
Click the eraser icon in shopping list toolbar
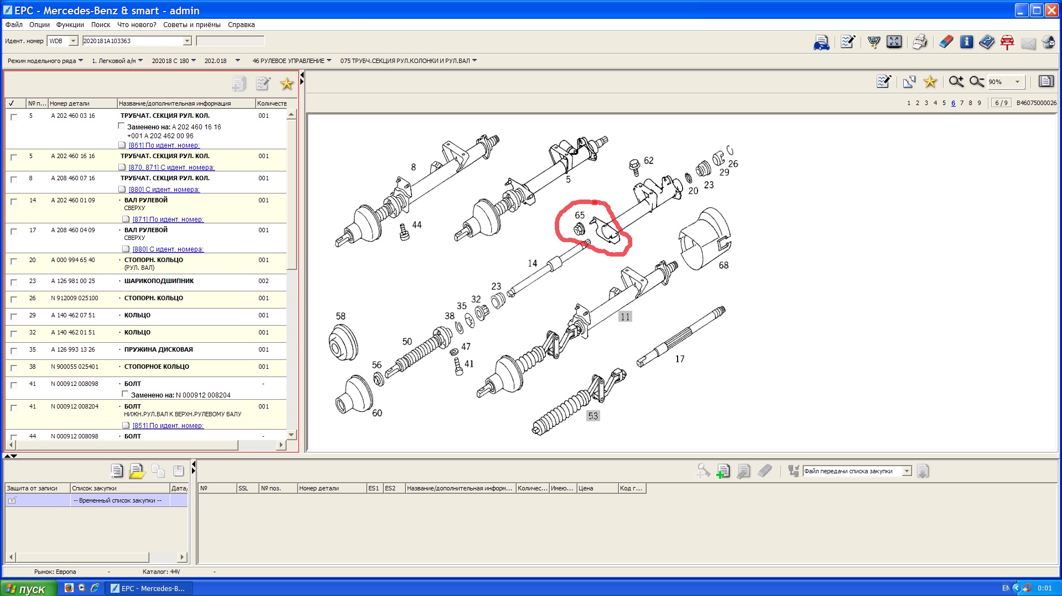click(764, 471)
